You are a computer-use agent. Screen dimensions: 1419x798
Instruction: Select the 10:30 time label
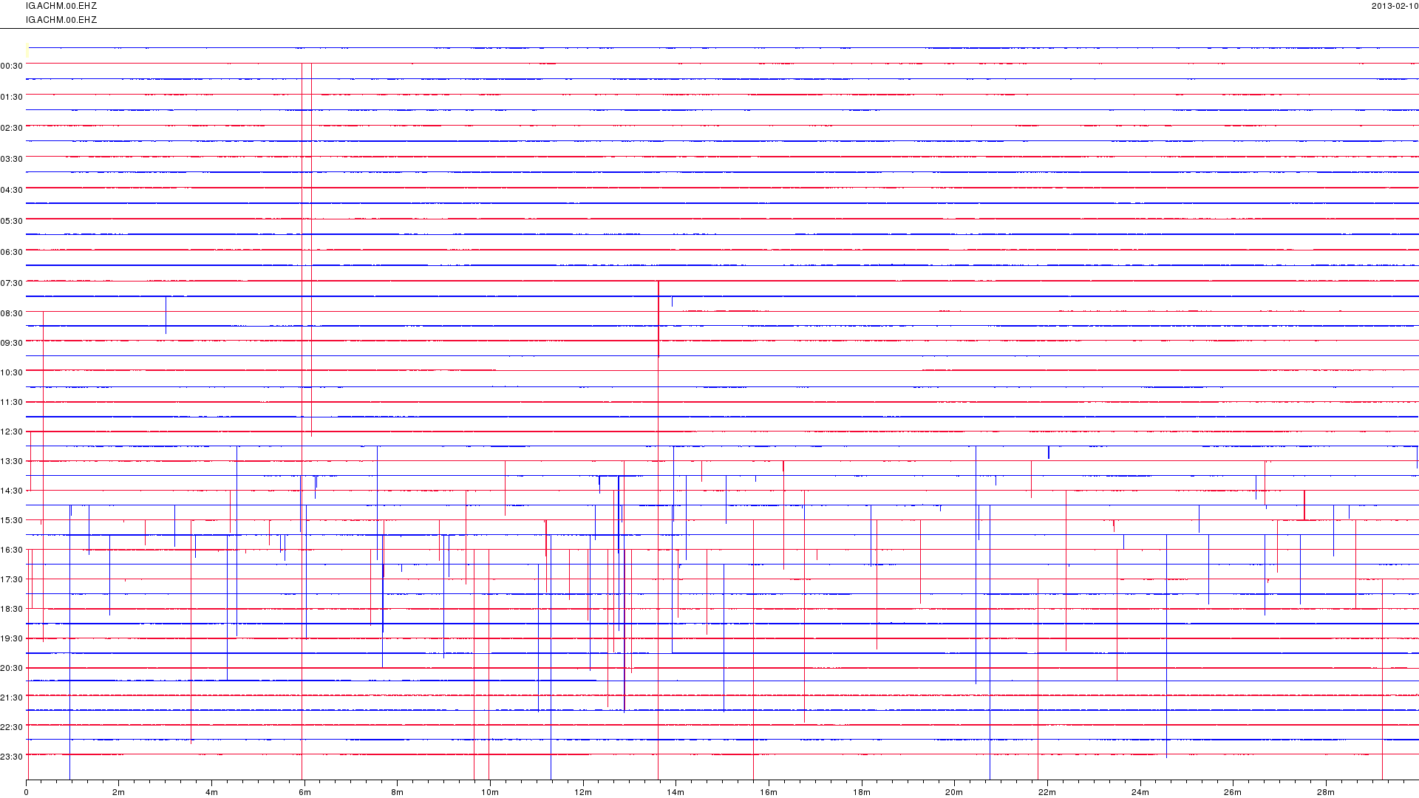coord(12,372)
